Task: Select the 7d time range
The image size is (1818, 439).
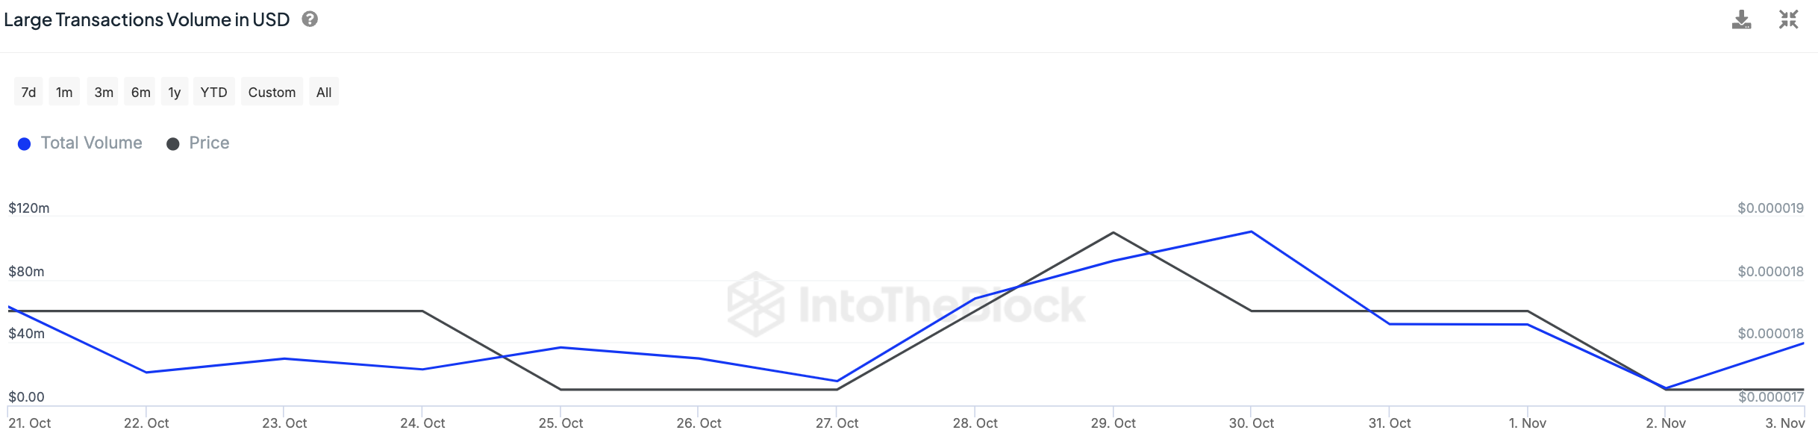Action: [x=28, y=92]
